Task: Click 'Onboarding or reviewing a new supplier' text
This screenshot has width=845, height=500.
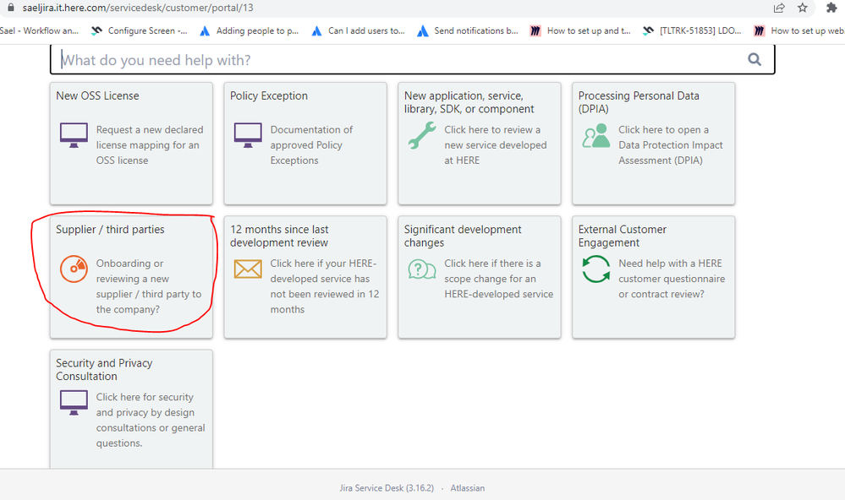Action: [149, 286]
